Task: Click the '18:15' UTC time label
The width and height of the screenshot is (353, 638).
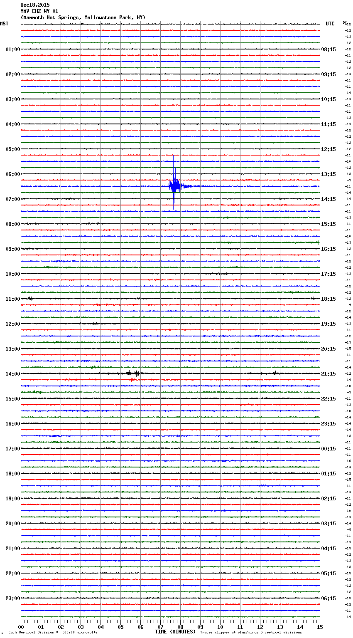Action: point(328,299)
